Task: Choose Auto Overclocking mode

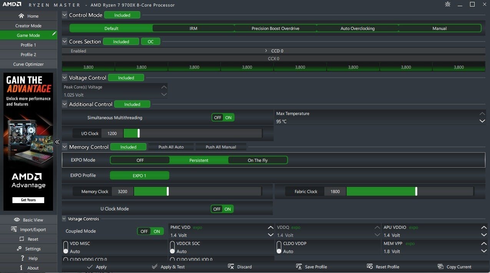Action: pos(357,28)
